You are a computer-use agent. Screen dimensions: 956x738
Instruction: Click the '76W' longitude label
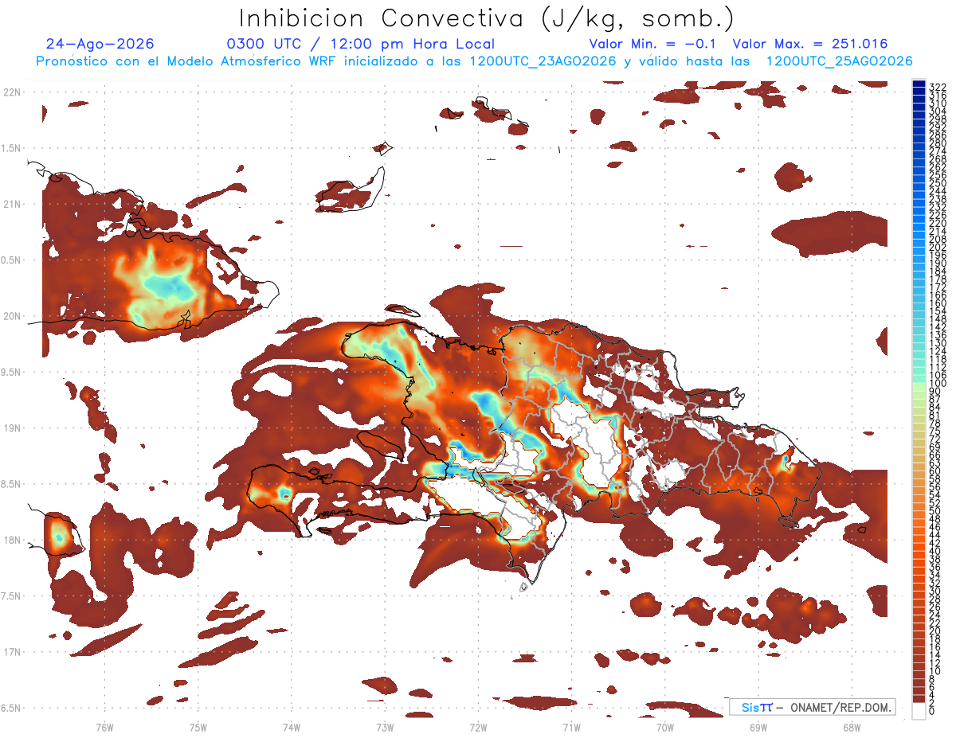pyautogui.click(x=104, y=727)
